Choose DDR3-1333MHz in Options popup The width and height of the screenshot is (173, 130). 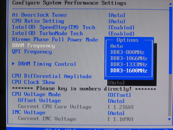129,64
